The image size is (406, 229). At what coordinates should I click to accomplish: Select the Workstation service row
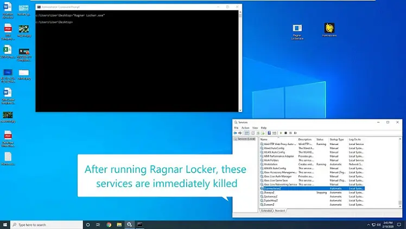pyautogui.click(x=312, y=164)
